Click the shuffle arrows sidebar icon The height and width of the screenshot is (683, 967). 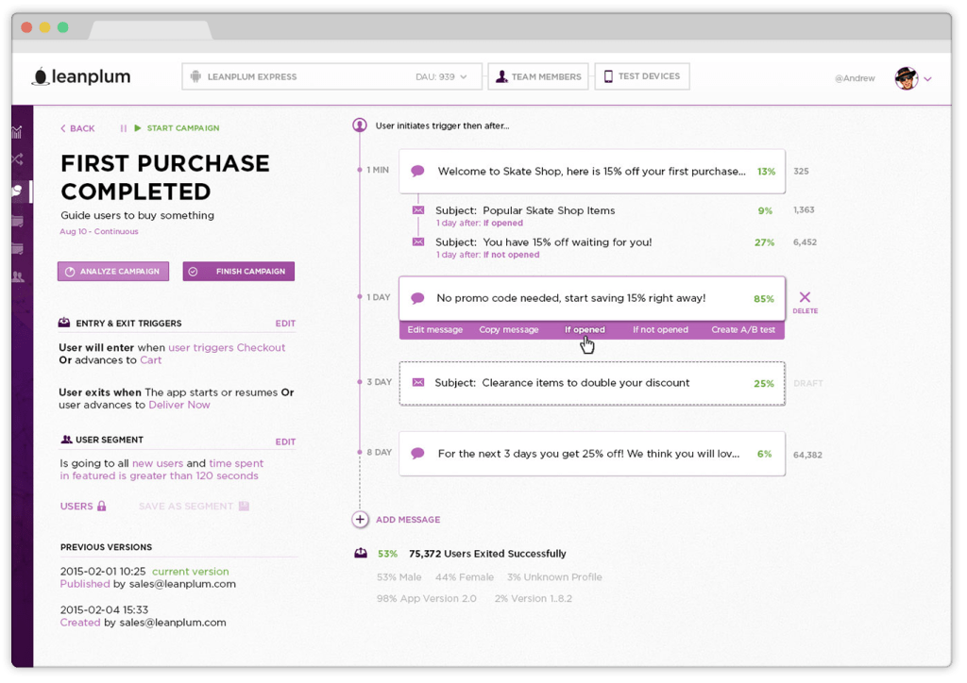(16, 159)
